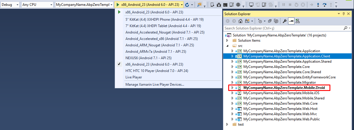
Task: Select the Live Player menu entry
Action: point(168,77)
